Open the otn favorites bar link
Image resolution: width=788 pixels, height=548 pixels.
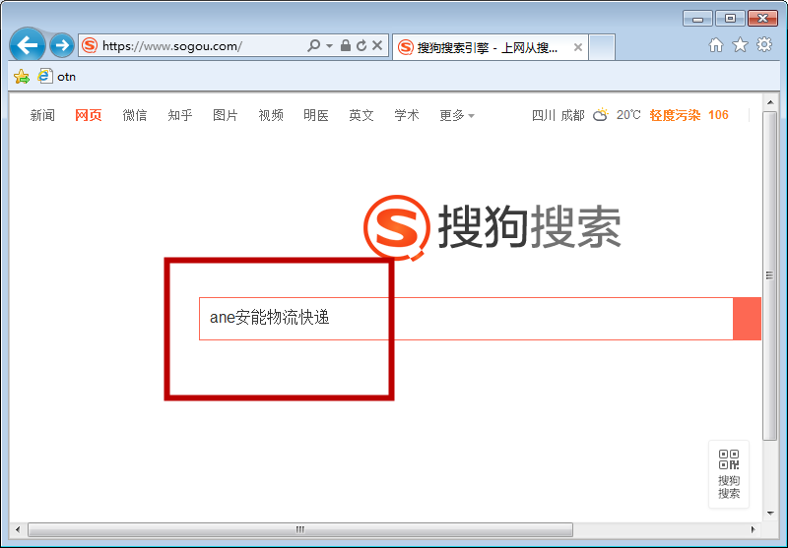point(57,77)
